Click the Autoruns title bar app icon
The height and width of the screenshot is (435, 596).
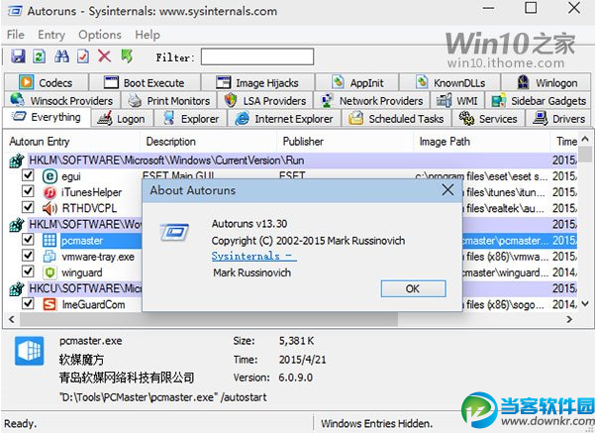tap(15, 11)
